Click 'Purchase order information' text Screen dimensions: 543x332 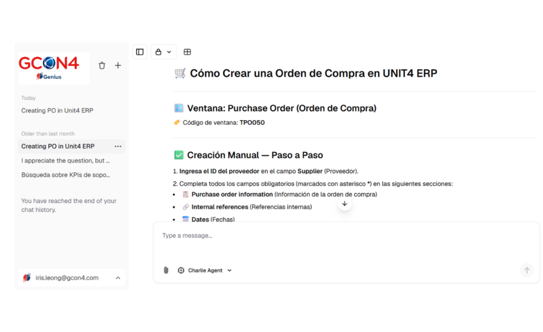[x=232, y=194]
